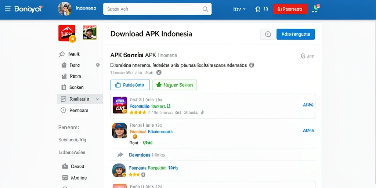376x188 pixels.
Task: Open Madiins in the sidebar
Action: click(x=79, y=178)
